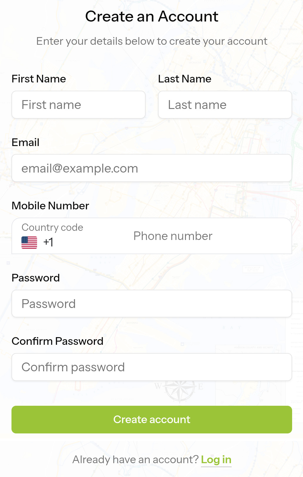Click the "Email" field label
303x477 pixels.
(x=26, y=143)
